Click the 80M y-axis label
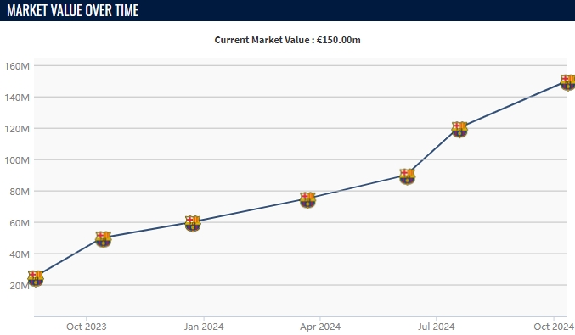575x335 pixels. [20, 192]
